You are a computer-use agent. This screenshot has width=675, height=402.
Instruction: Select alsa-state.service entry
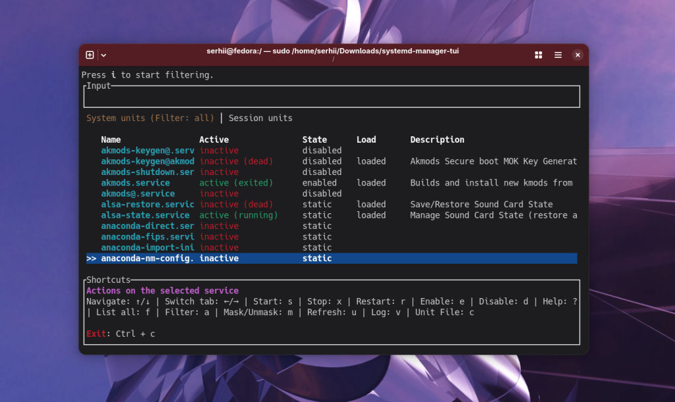point(145,214)
